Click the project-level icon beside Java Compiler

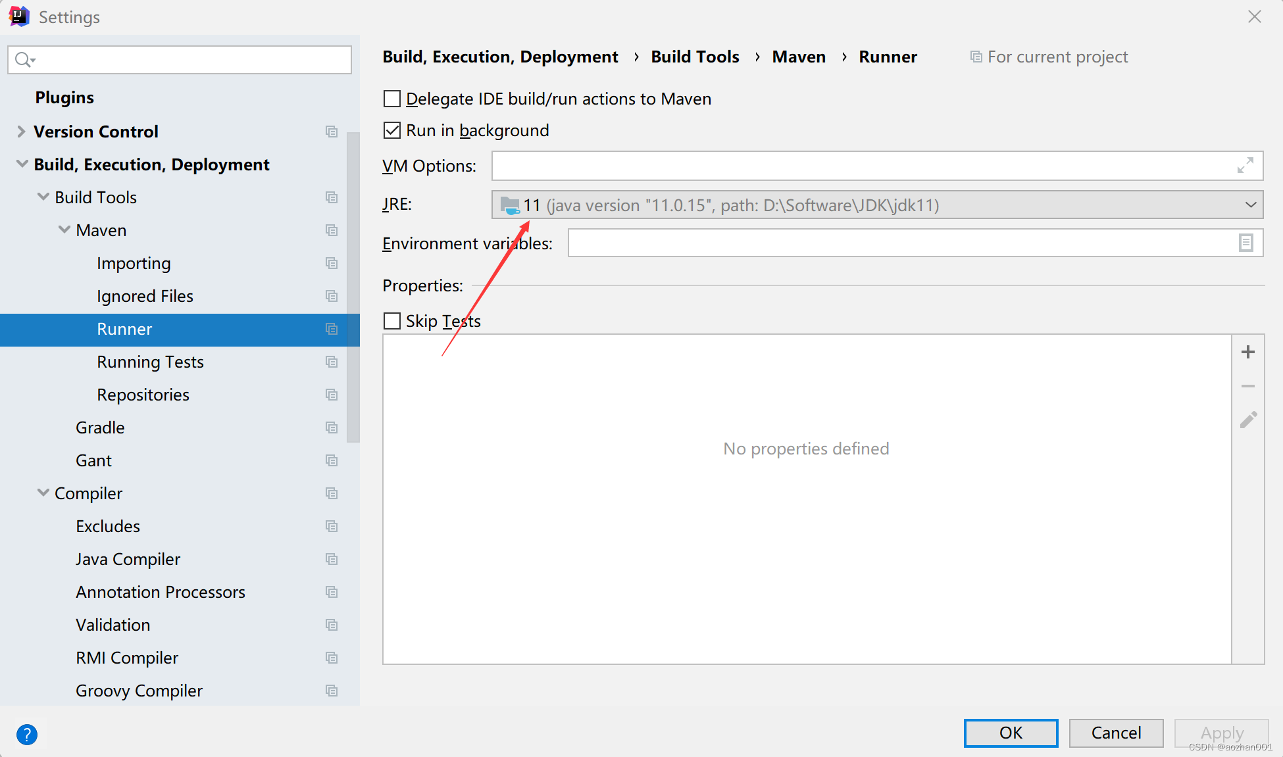pyautogui.click(x=332, y=559)
